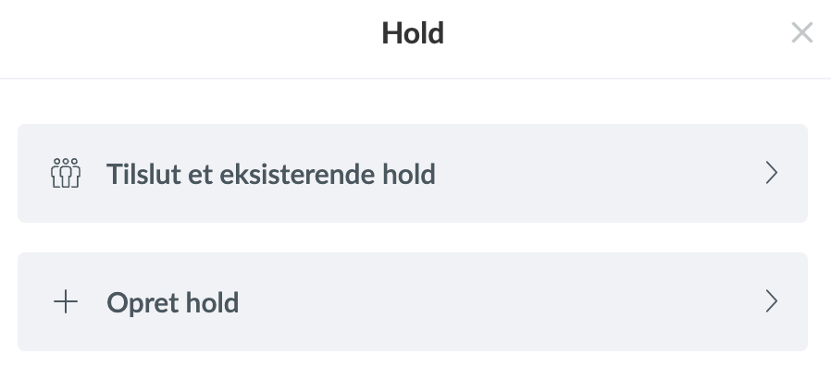The height and width of the screenshot is (379, 831).
Task: Open Tilslut et eksisterende hold
Action: [413, 173]
